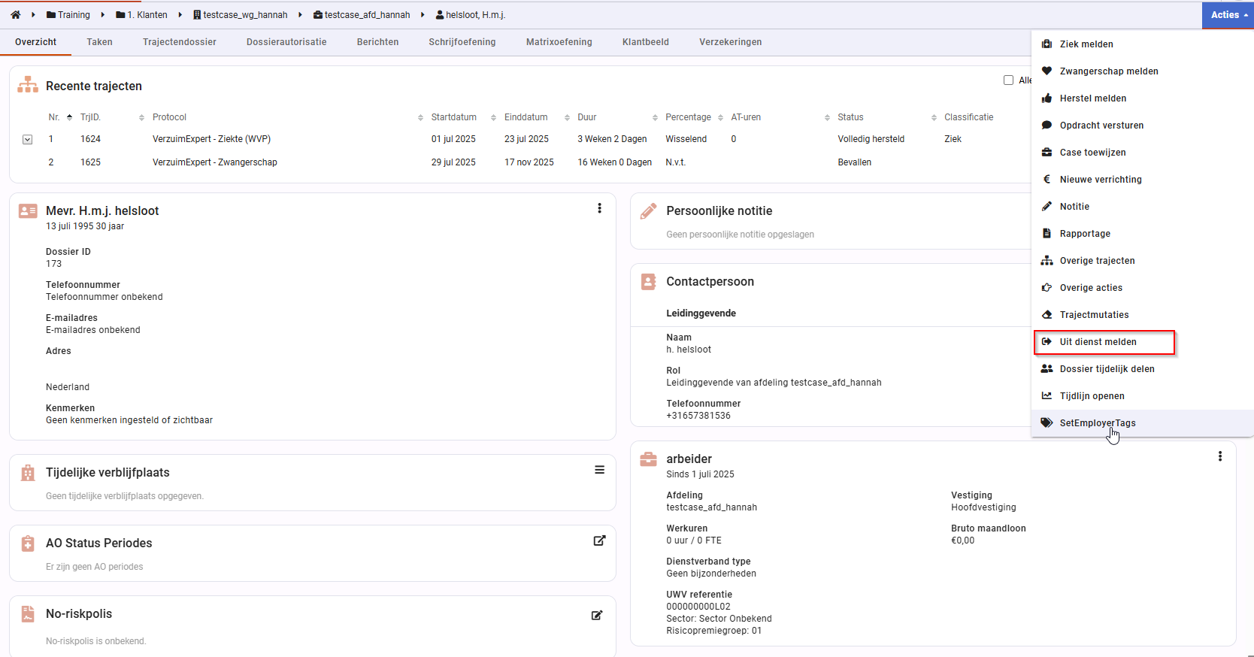The image size is (1254, 657).
Task: Sort trajecten by the Protocol column
Action: [x=287, y=117]
